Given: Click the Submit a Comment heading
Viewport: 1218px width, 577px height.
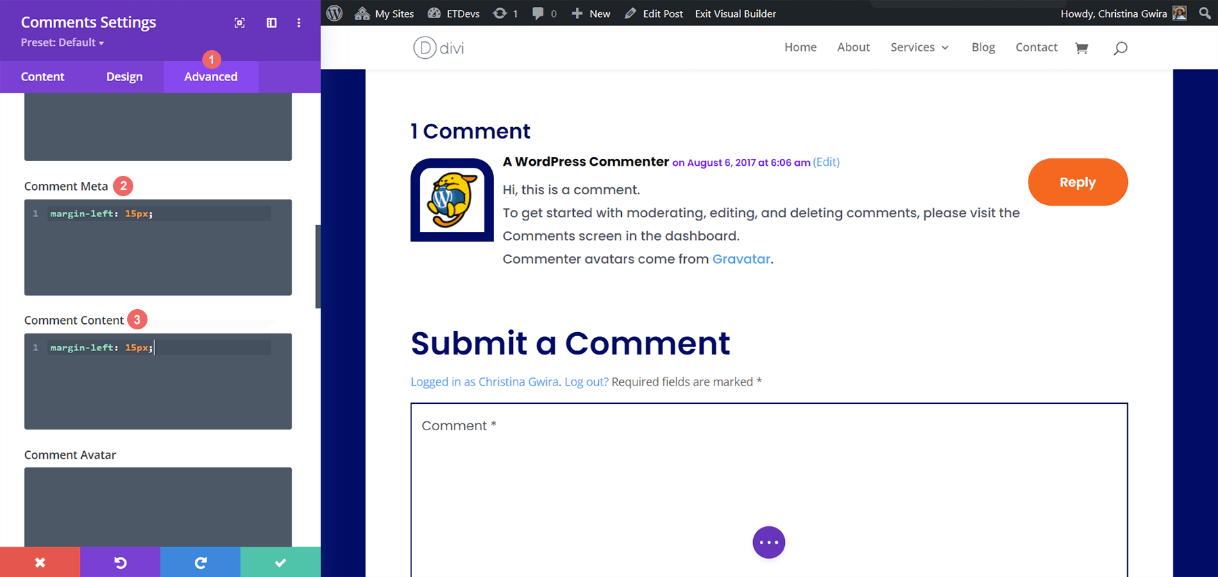Looking at the screenshot, I should (570, 343).
